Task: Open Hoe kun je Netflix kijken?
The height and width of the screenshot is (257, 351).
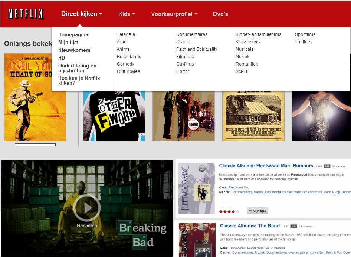Action: (x=79, y=80)
